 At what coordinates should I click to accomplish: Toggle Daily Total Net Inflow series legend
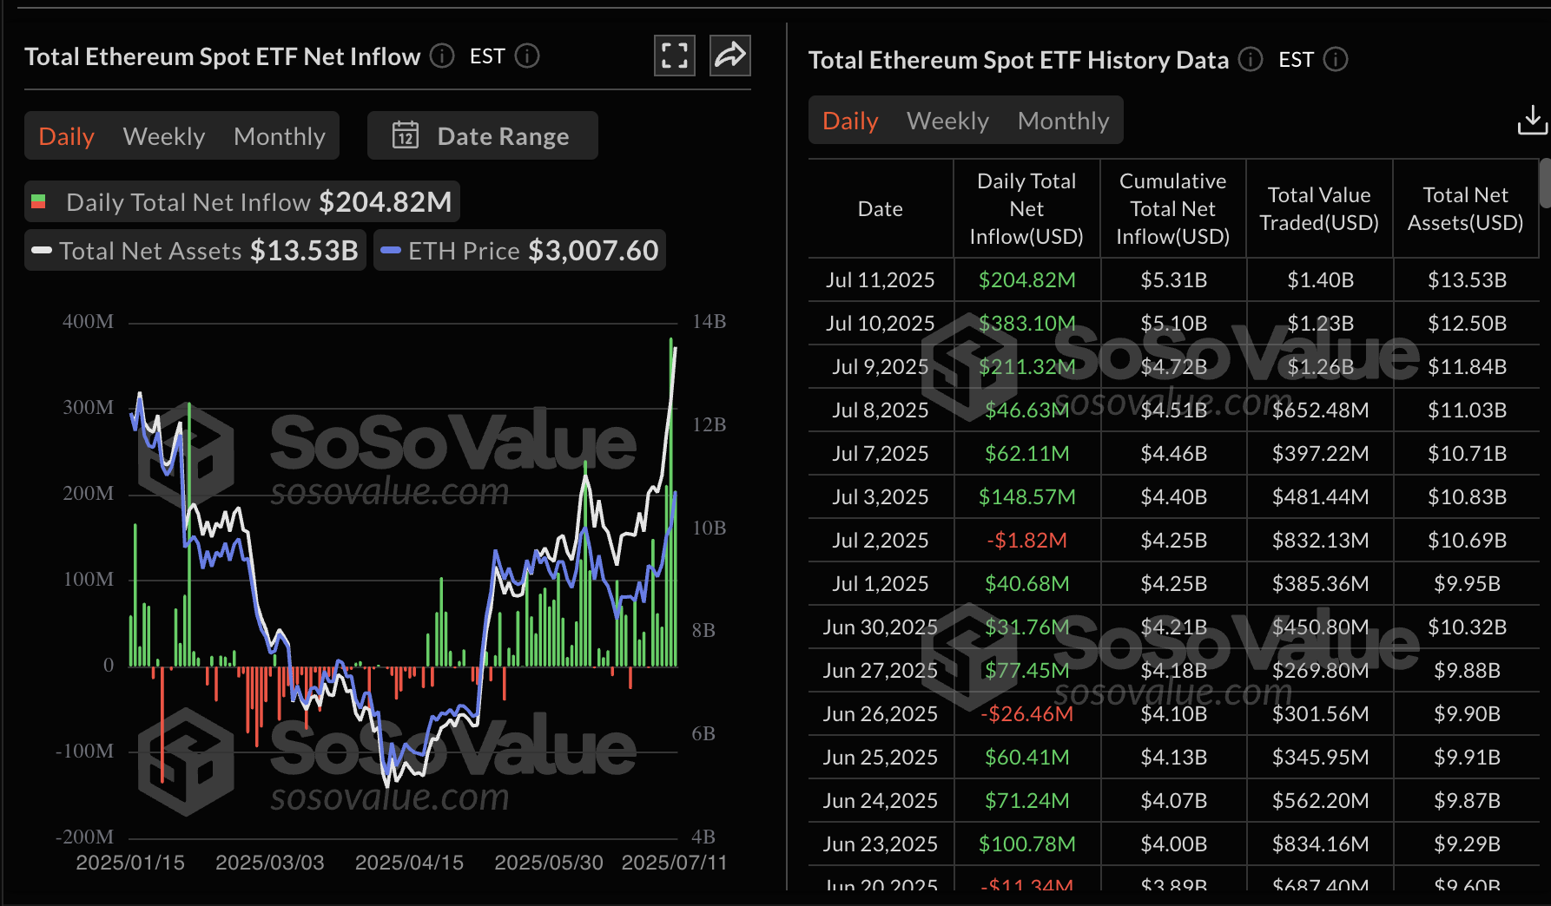pyautogui.click(x=242, y=201)
